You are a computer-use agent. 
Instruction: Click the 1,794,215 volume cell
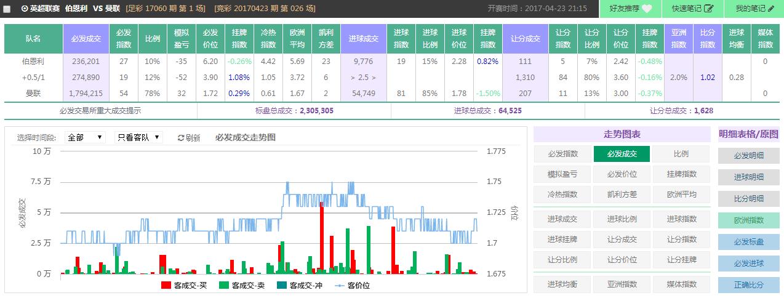(x=86, y=93)
